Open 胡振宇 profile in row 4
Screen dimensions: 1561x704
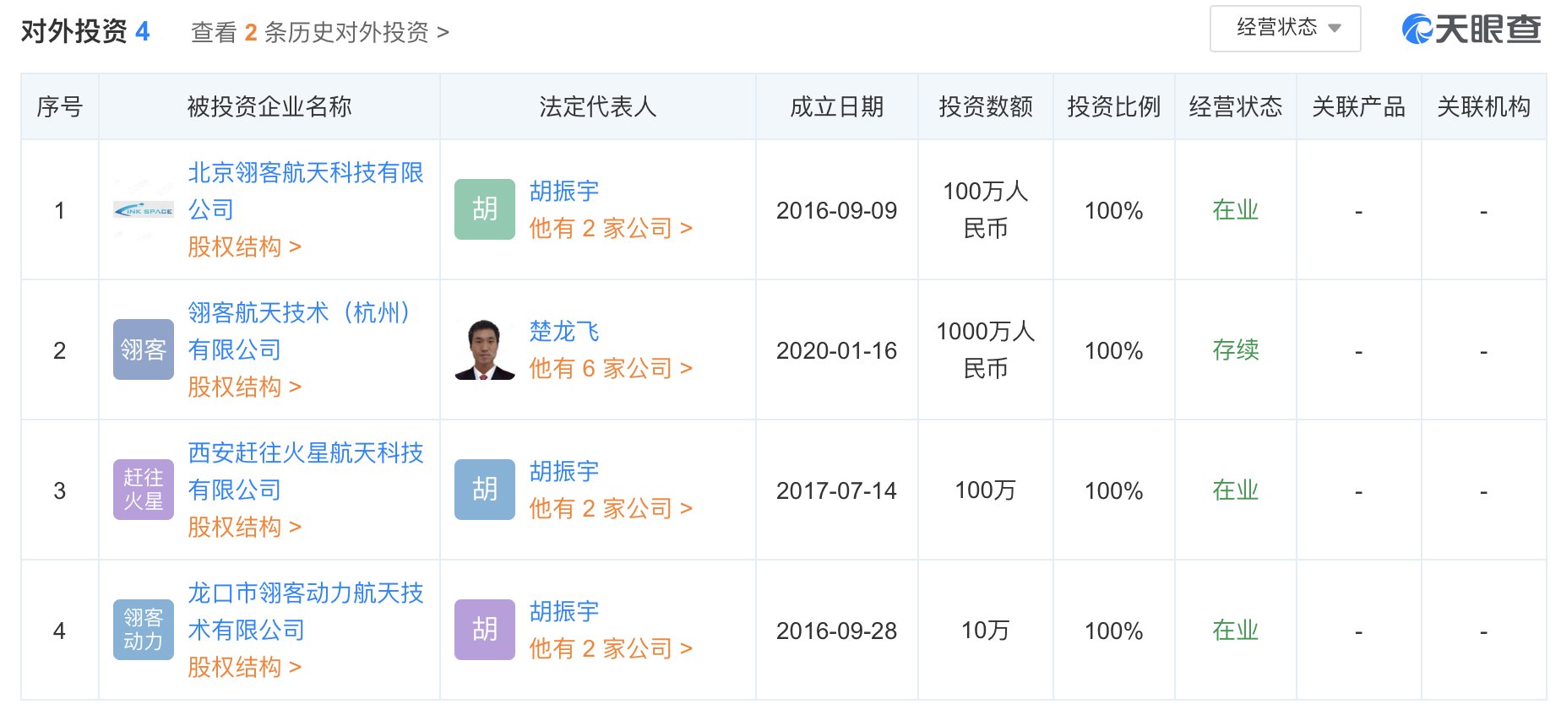point(564,611)
